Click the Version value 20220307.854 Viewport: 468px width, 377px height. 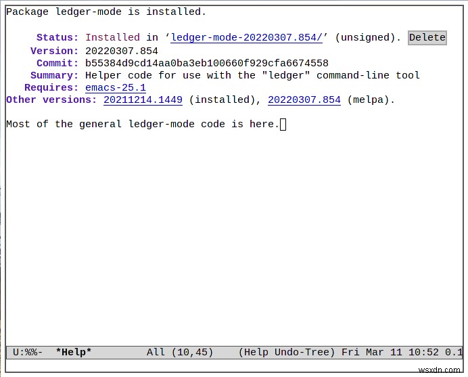(x=122, y=51)
